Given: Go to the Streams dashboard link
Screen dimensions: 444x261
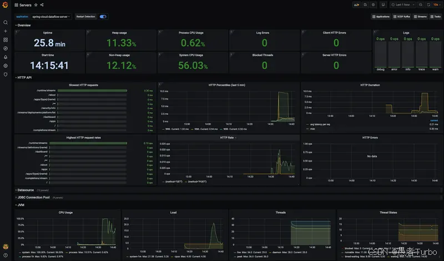Looking at the screenshot, I should tap(420, 17).
